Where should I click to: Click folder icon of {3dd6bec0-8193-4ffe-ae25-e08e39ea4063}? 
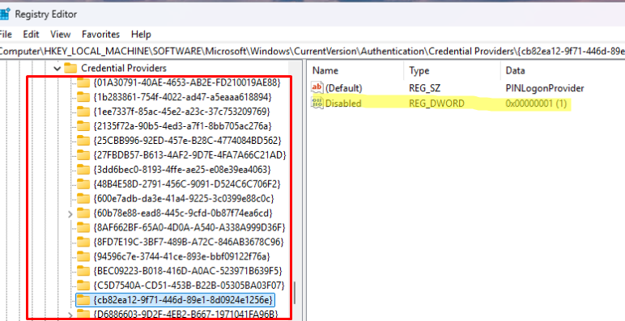pos(83,170)
